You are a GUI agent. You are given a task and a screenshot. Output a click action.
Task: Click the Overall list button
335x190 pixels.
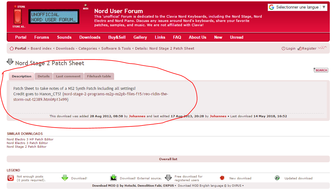click(x=168, y=159)
